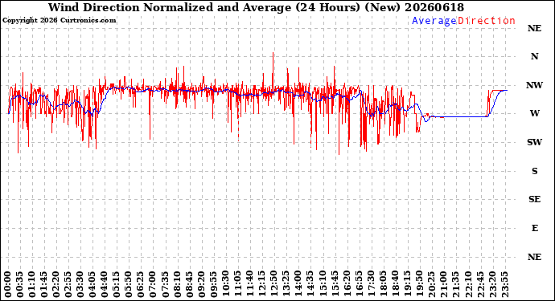This screenshot has height=301, width=555.
Task: Click the '04:05' time axis label
Action: point(92,285)
